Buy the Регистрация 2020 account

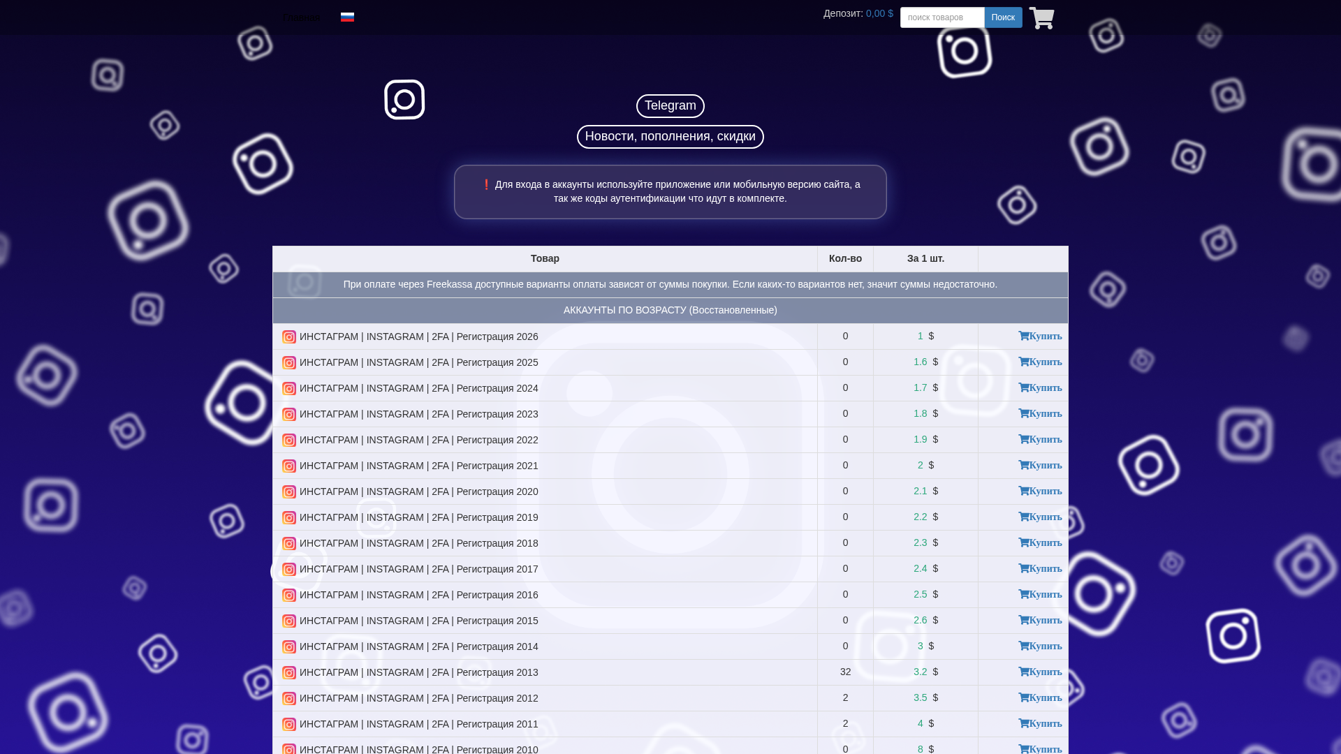point(1040,491)
